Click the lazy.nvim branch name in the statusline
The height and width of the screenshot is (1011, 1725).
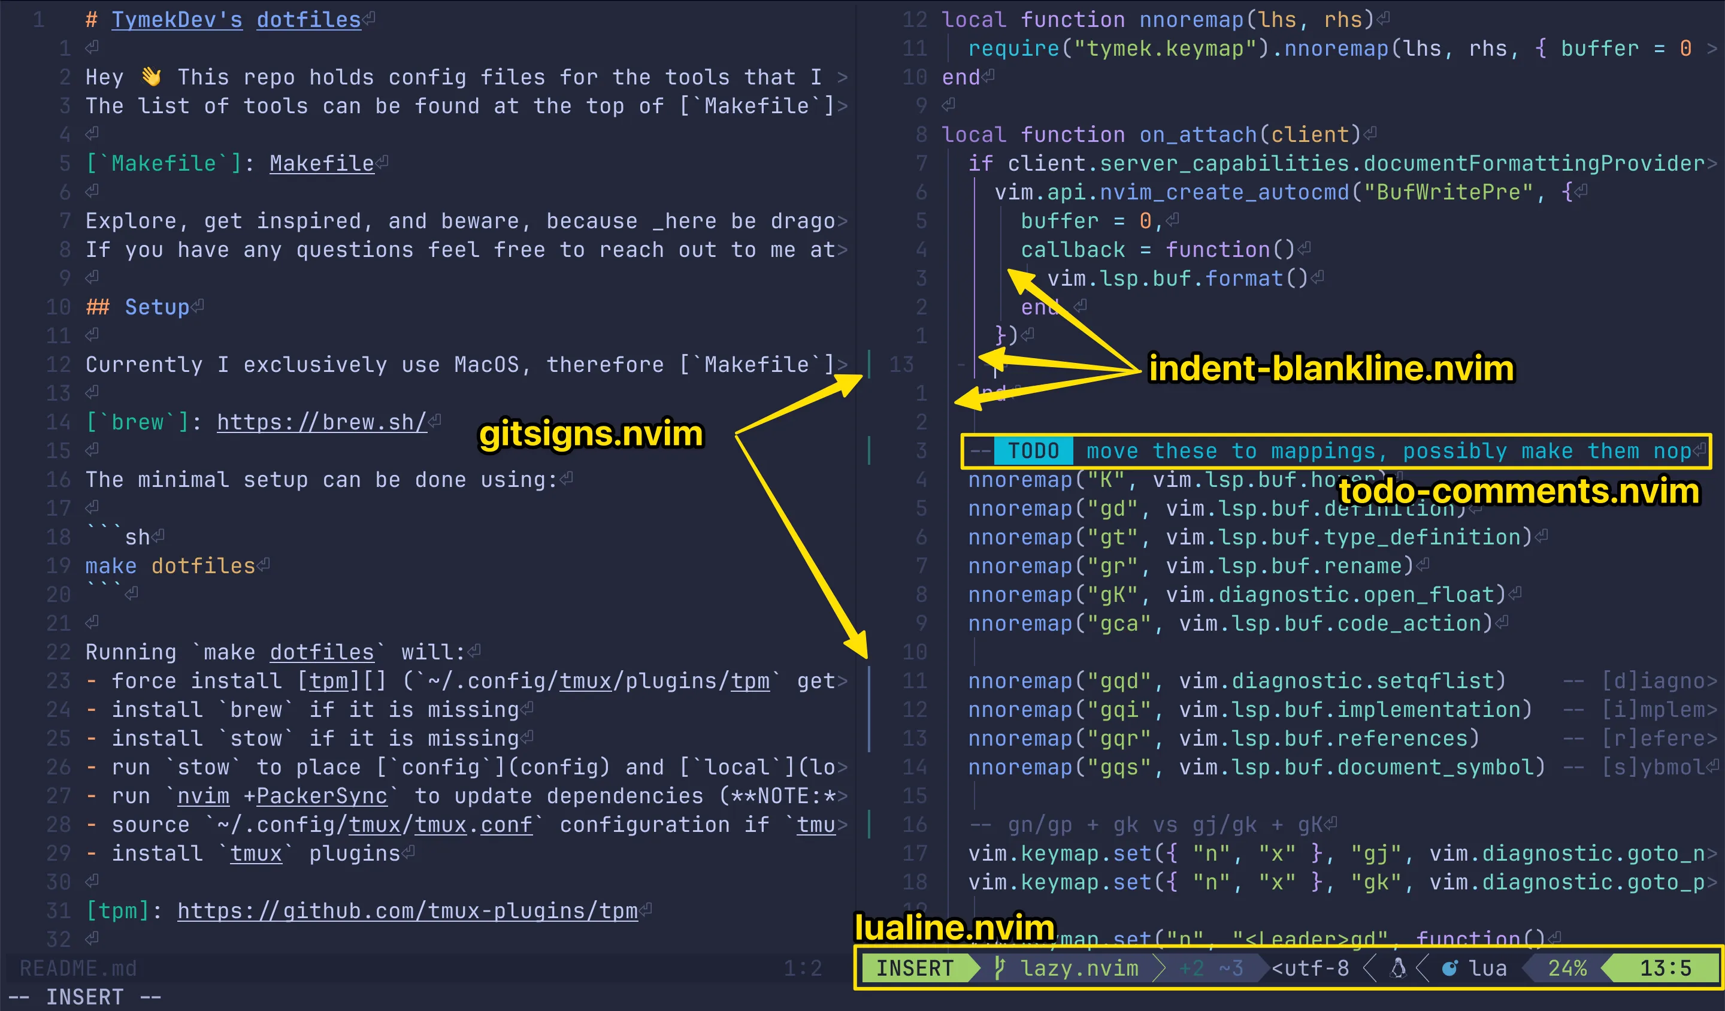click(x=1079, y=968)
